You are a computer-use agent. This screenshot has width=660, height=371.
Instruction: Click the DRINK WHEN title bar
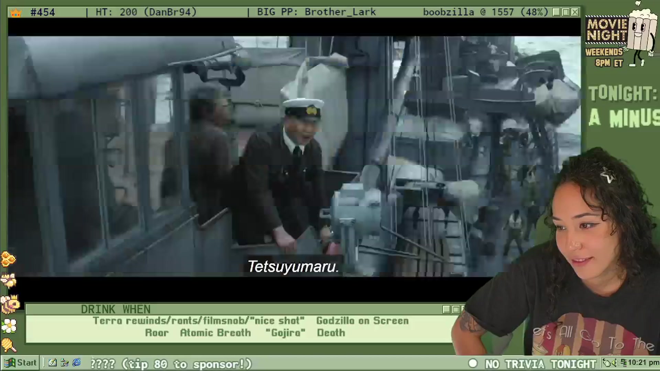(244, 310)
